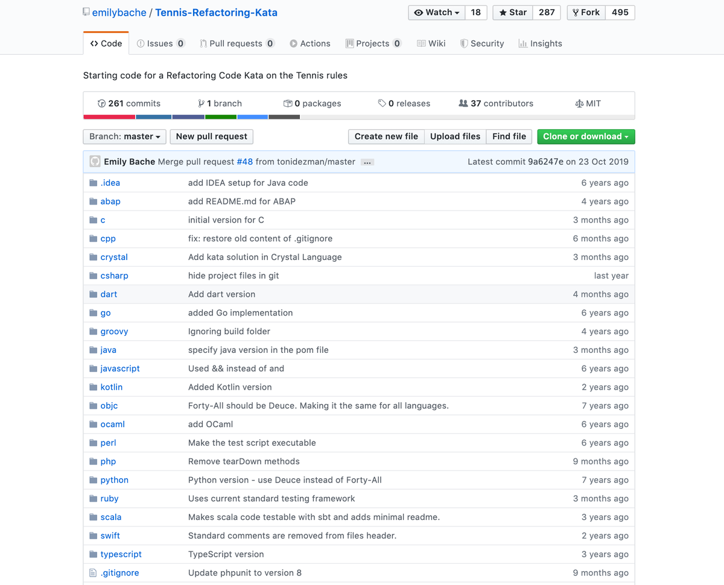Open the Projects tab
This screenshot has height=585, width=724.
click(x=373, y=43)
